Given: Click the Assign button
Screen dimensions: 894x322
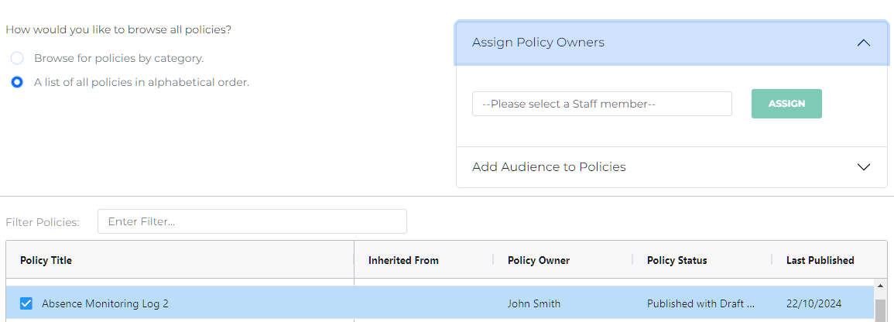Looking at the screenshot, I should (x=786, y=104).
